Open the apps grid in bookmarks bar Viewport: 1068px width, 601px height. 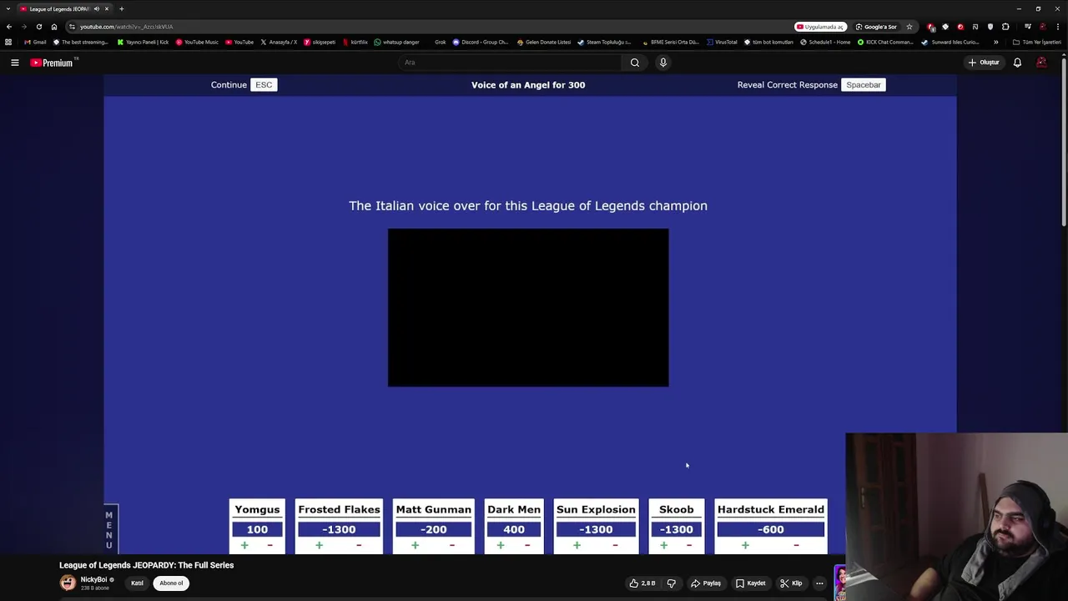point(8,42)
